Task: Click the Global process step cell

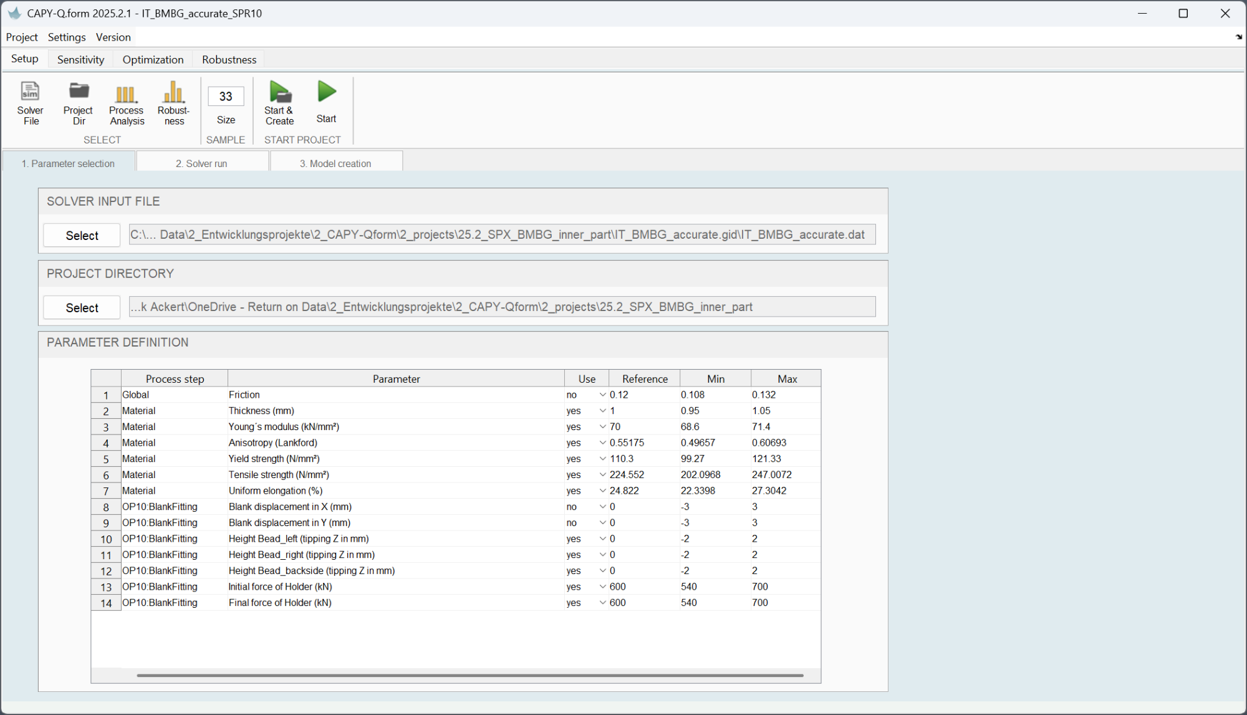Action: pyautogui.click(x=175, y=395)
